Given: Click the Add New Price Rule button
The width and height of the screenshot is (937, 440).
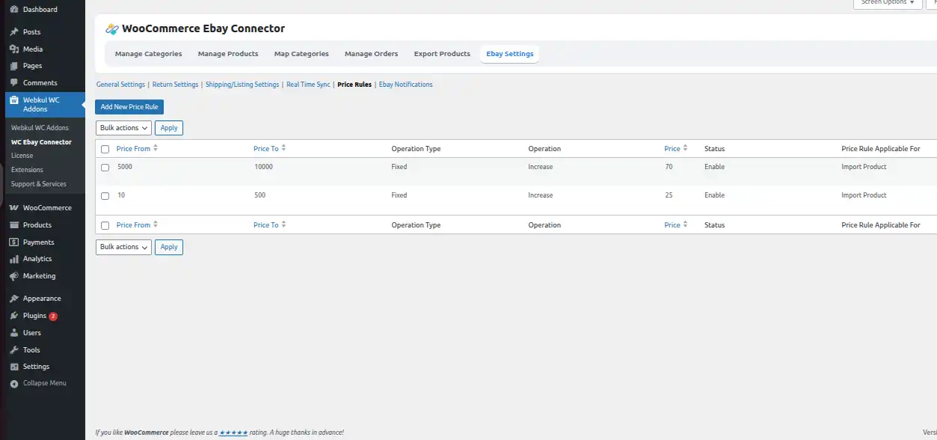Looking at the screenshot, I should [x=129, y=107].
